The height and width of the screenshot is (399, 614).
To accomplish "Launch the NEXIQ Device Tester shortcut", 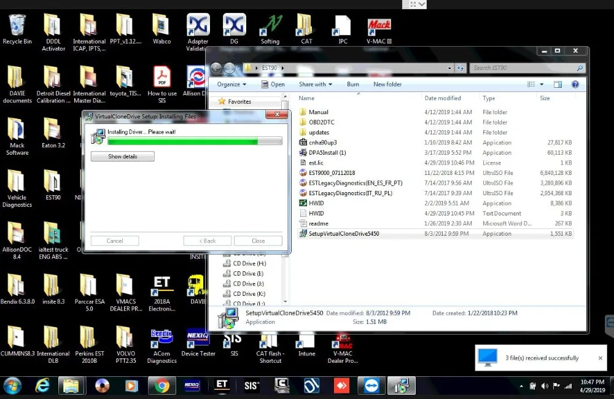I will [x=198, y=342].
